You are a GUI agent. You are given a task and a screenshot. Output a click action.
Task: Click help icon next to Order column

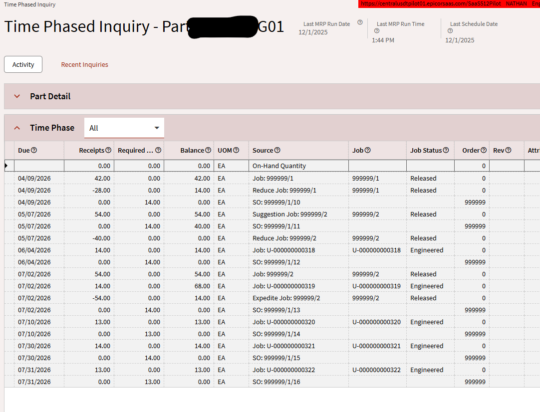pos(484,150)
